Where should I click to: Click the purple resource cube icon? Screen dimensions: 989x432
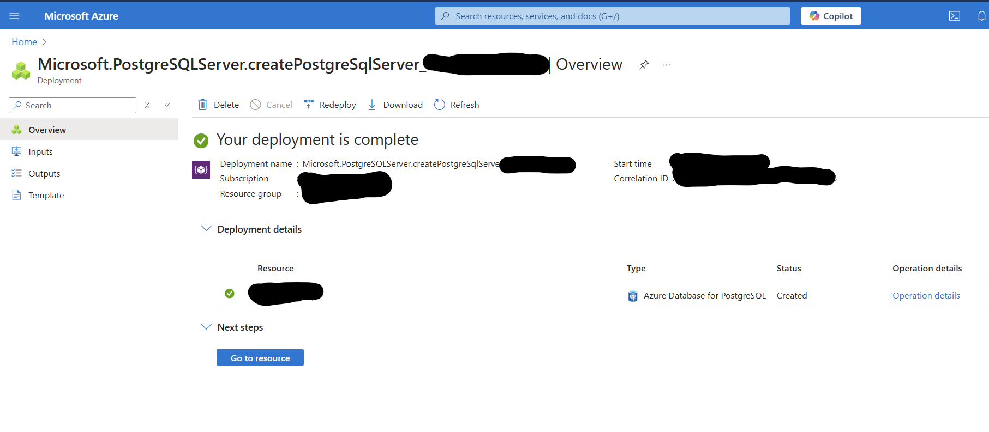(201, 169)
